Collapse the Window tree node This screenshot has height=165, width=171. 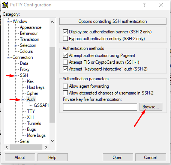pyautogui.click(x=8, y=21)
